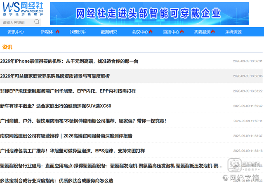
Task: Focus the keyword search input field
Action: coord(17,22)
